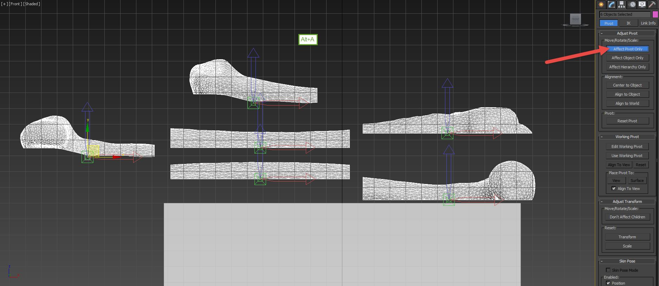Collapse the Skin Pose rollout
Viewport: 659px width, 286px height.
point(627,261)
